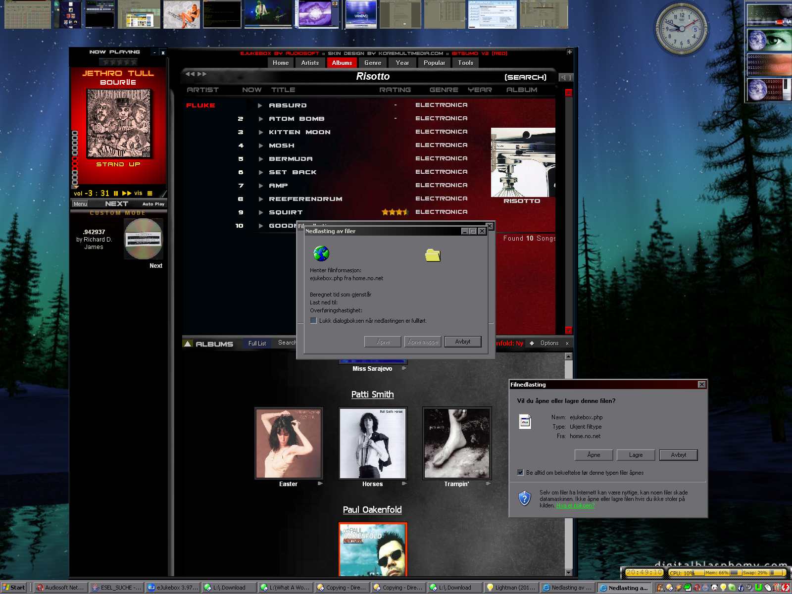The image size is (792, 594).
Task: Click Avbryt in Filnedlasting dialog
Action: click(679, 455)
